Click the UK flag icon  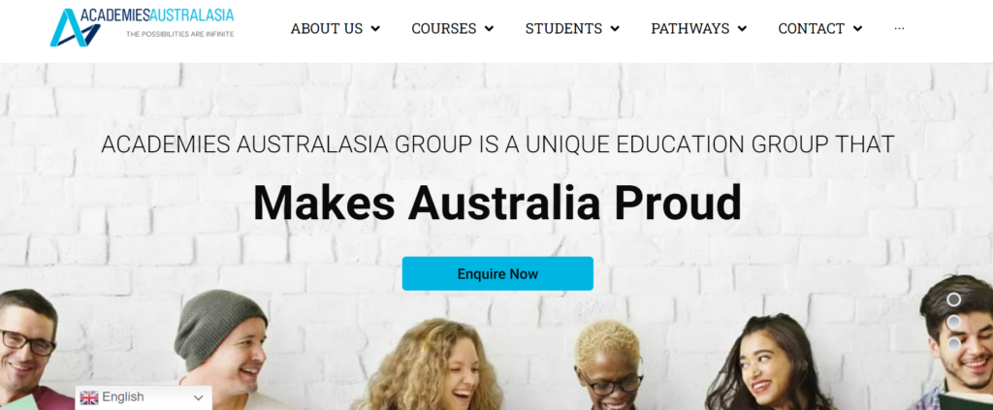(x=89, y=397)
